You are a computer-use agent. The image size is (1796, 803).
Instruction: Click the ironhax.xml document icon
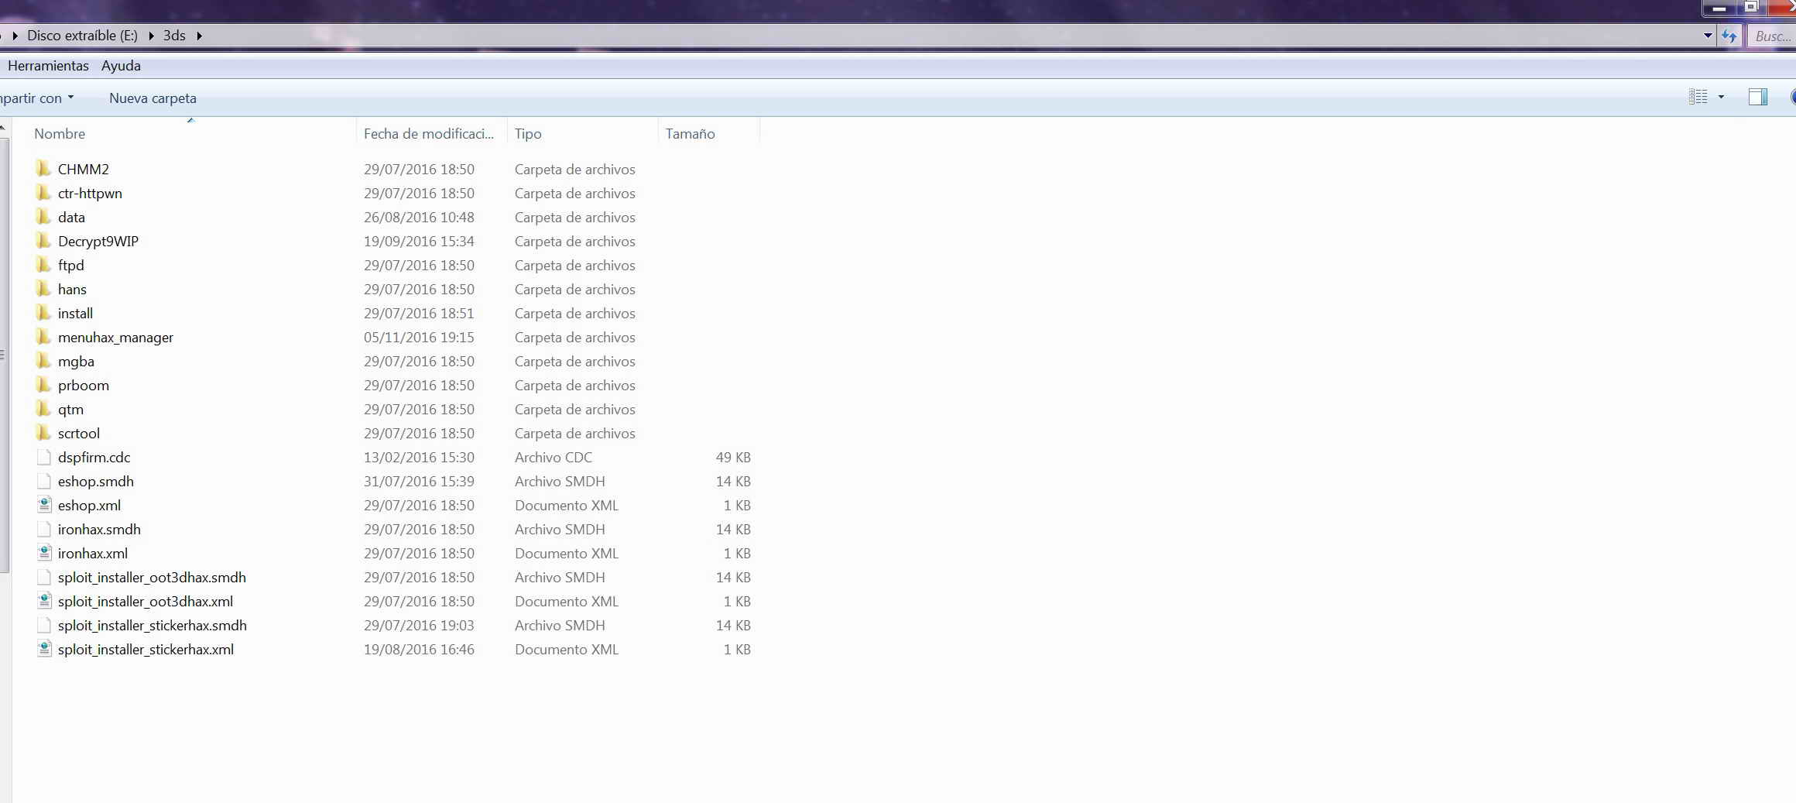point(44,553)
